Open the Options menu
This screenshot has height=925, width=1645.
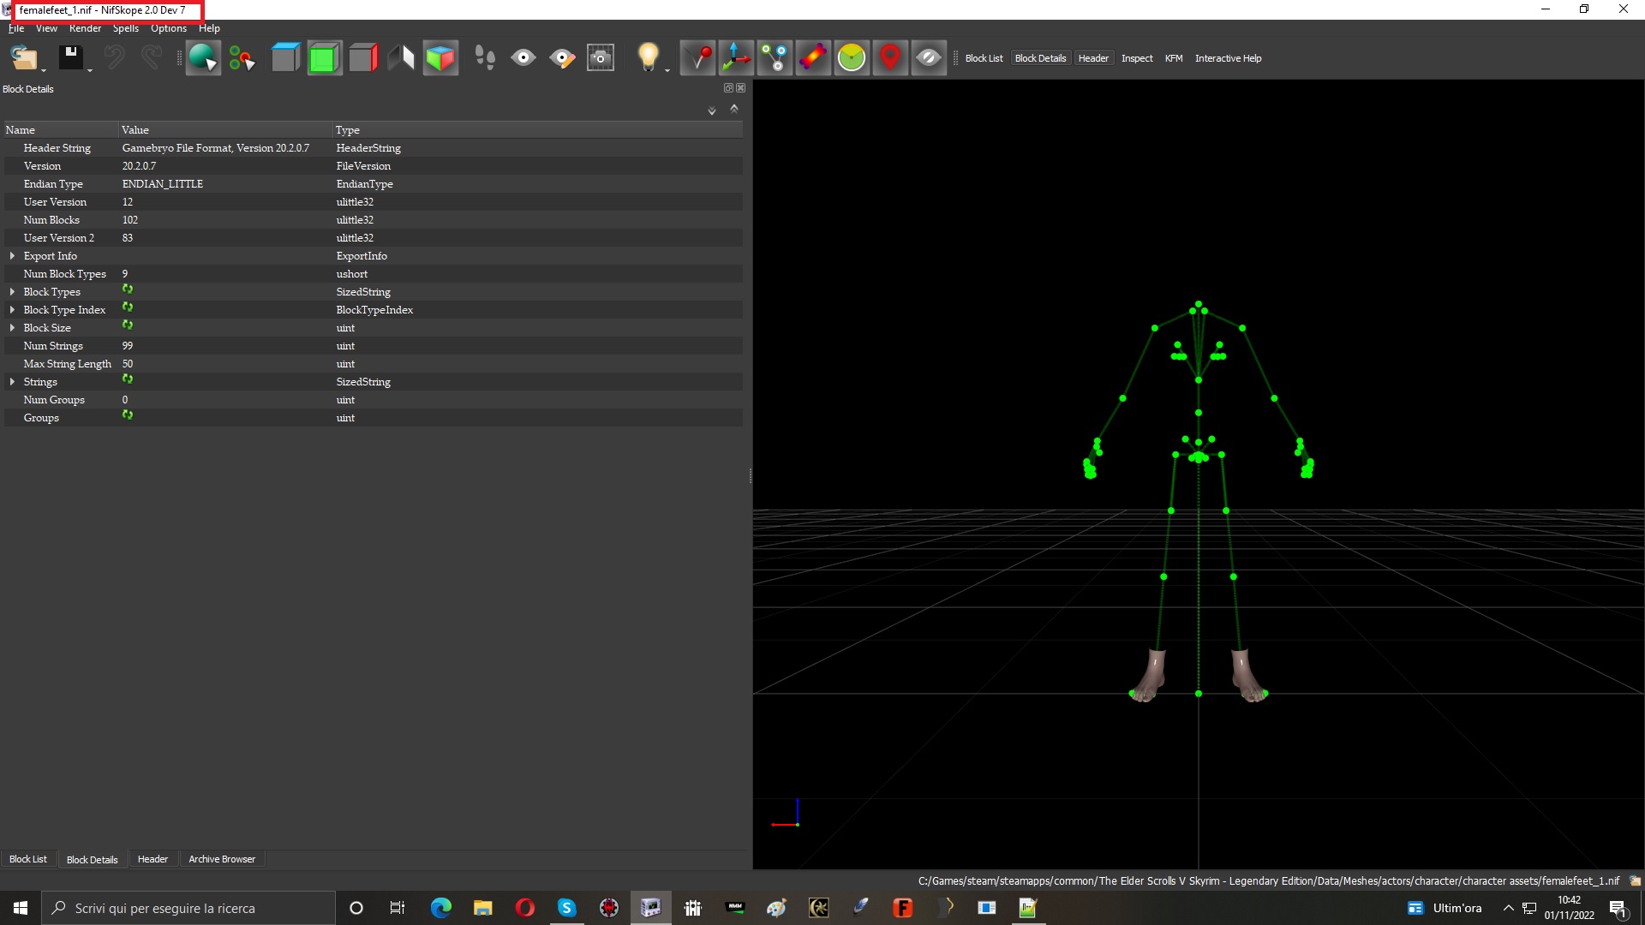[169, 28]
